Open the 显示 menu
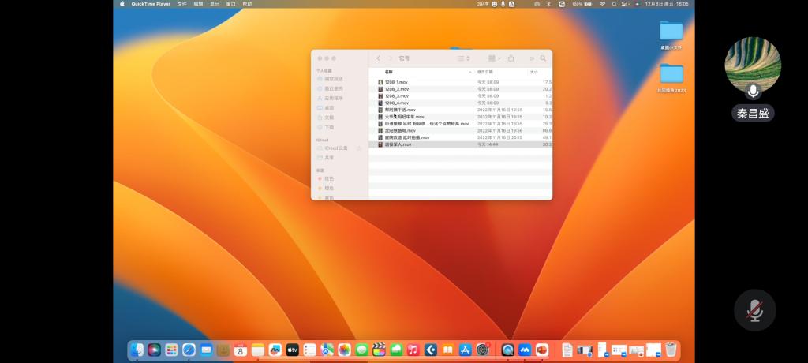 tap(215, 4)
